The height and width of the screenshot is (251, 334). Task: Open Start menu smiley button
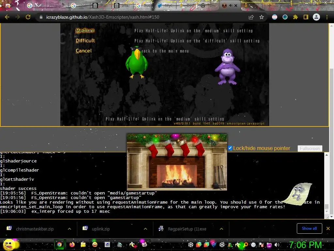[10, 244]
